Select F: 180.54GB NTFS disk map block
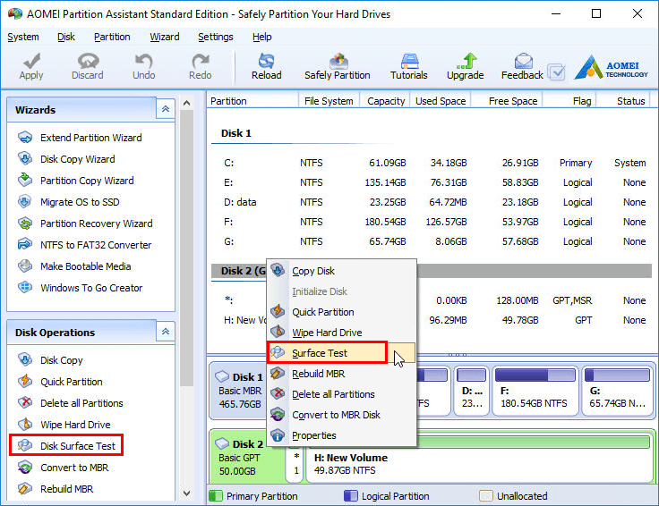The height and width of the screenshot is (506, 659). click(535, 390)
